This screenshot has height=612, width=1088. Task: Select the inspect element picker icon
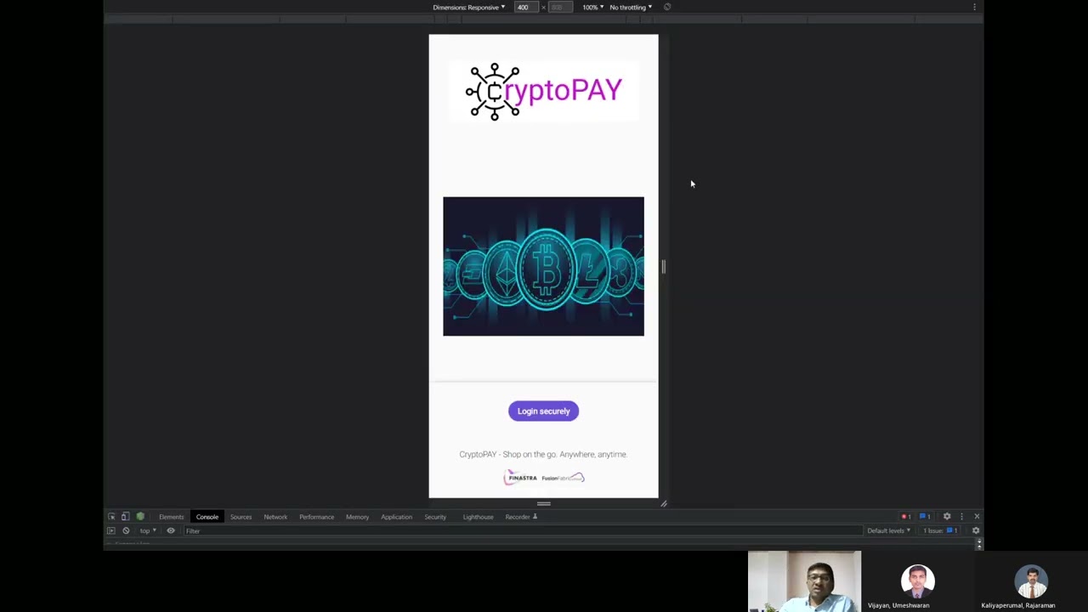coord(111,517)
